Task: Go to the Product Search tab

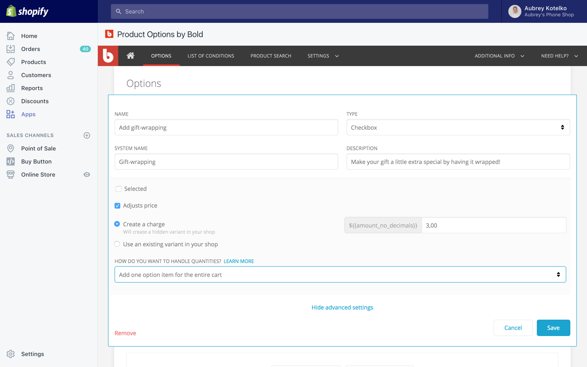Action: pos(271,56)
